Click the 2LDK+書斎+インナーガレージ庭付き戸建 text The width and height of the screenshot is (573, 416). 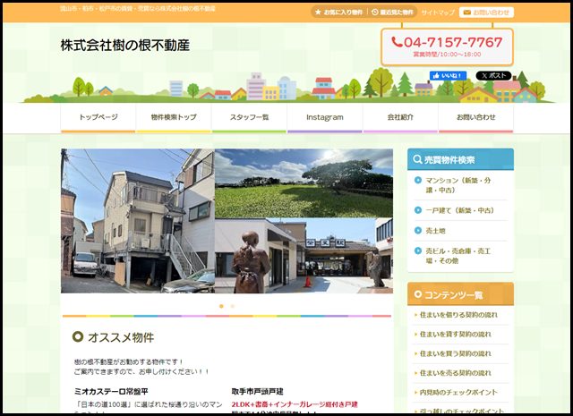click(295, 404)
